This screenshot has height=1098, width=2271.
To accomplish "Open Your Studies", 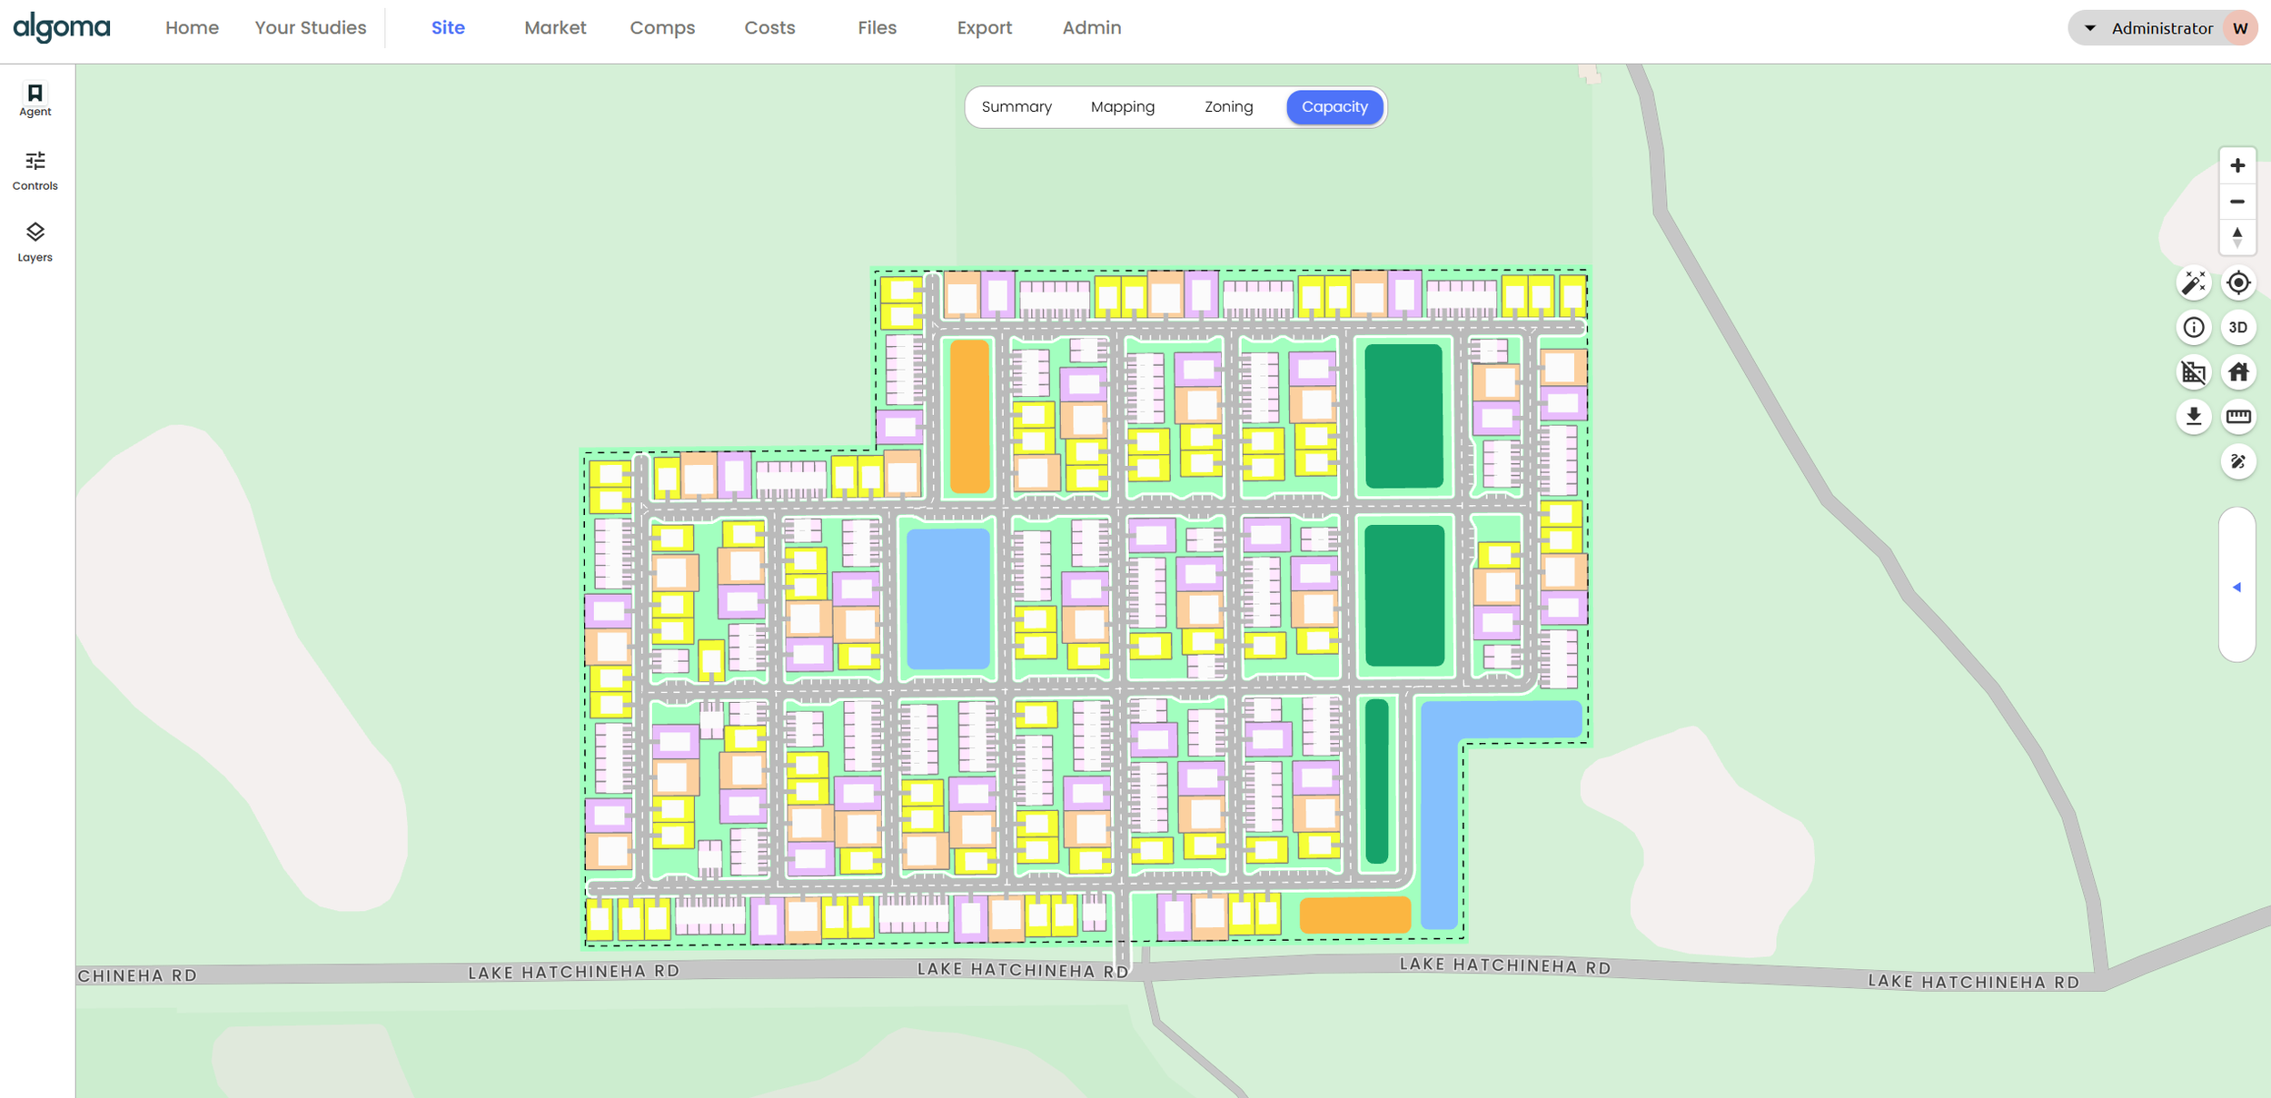I will coord(310,28).
